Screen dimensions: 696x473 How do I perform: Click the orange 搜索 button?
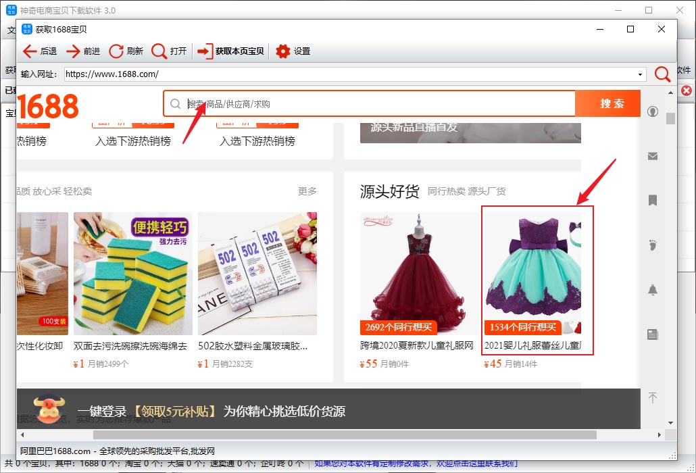coord(607,103)
